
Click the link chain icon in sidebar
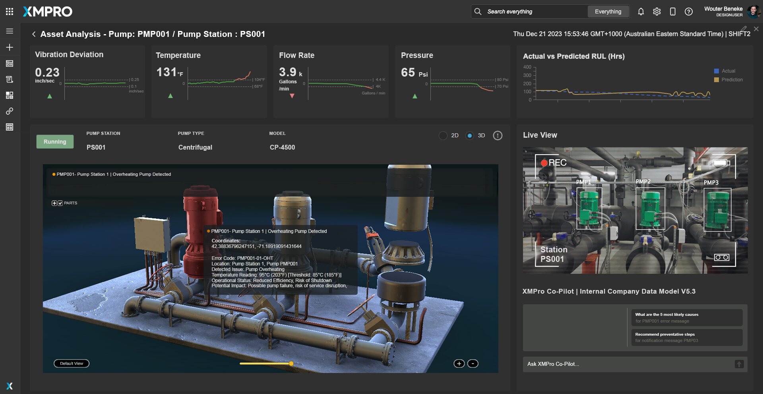coord(10,111)
